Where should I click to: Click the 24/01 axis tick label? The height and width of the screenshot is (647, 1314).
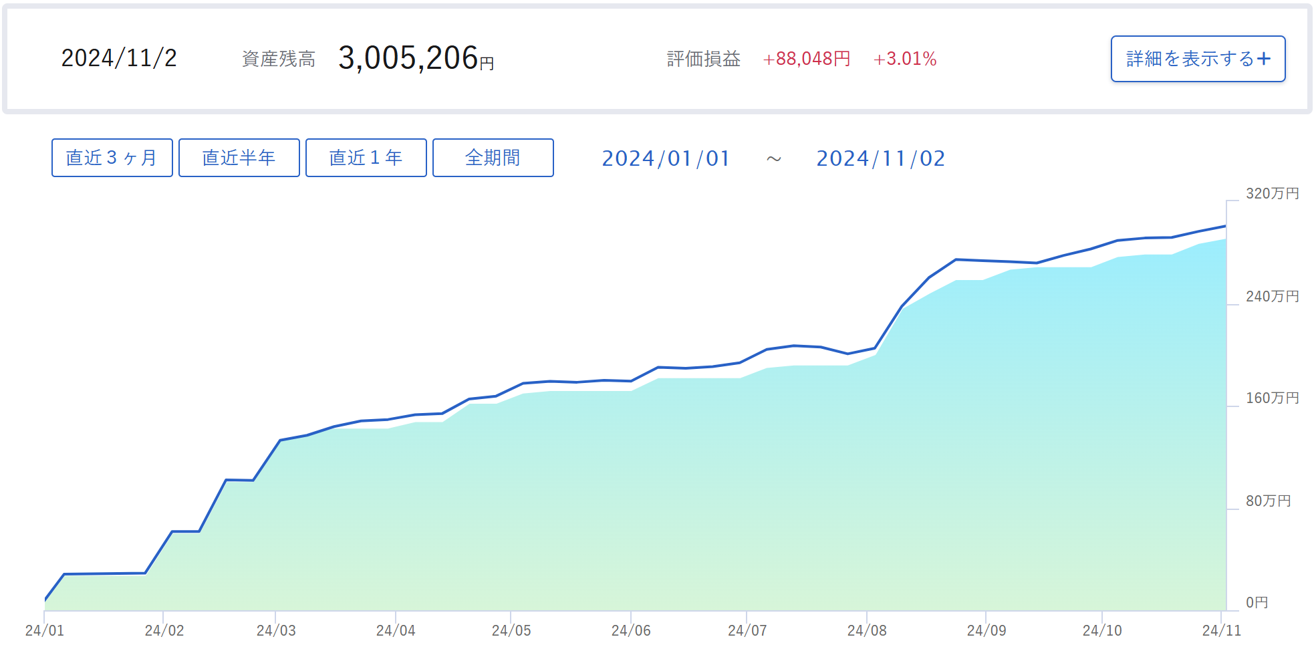pos(45,630)
